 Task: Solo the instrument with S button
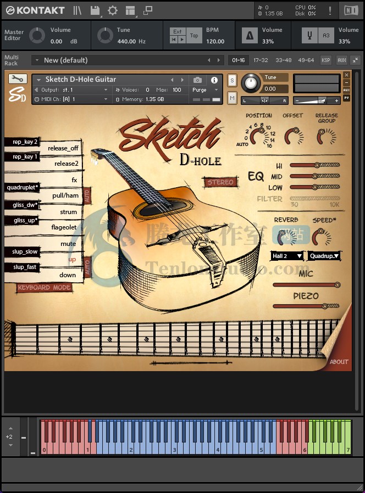(x=232, y=81)
